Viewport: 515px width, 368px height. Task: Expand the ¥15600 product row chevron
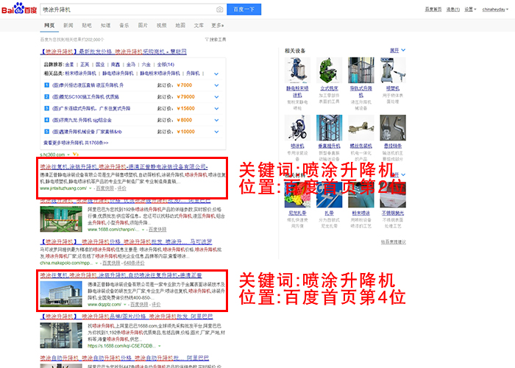pyautogui.click(x=216, y=108)
